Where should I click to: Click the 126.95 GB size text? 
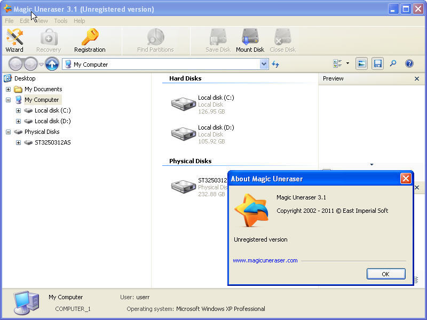[211, 111]
